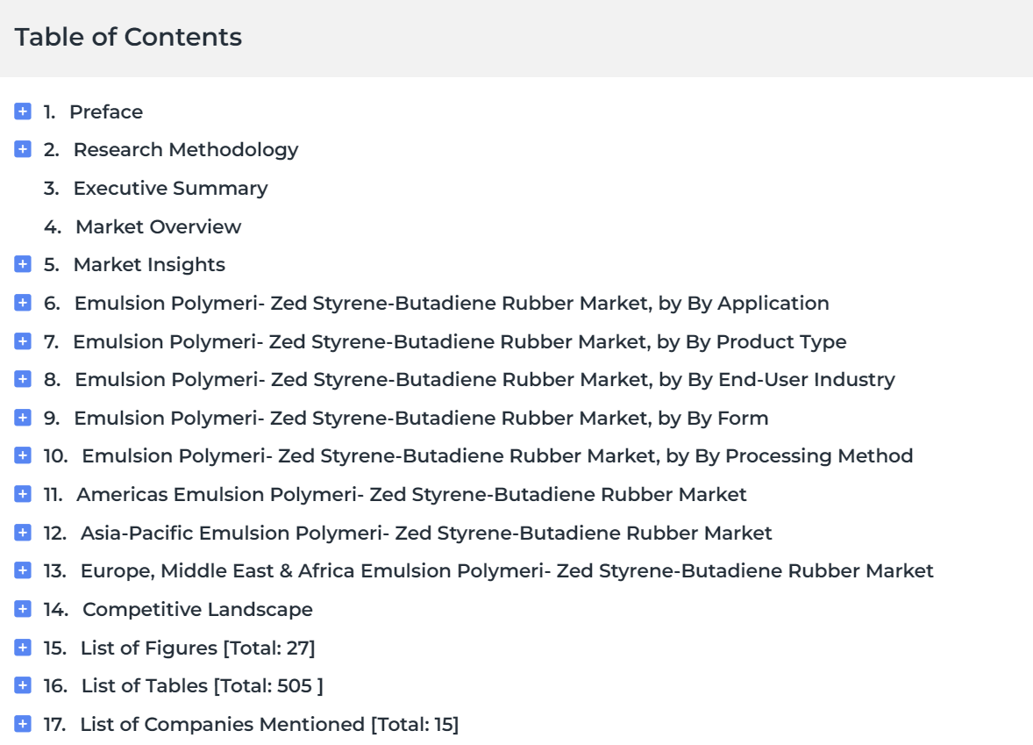Open the By Form section plus icon
The height and width of the screenshot is (745, 1033).
23,418
